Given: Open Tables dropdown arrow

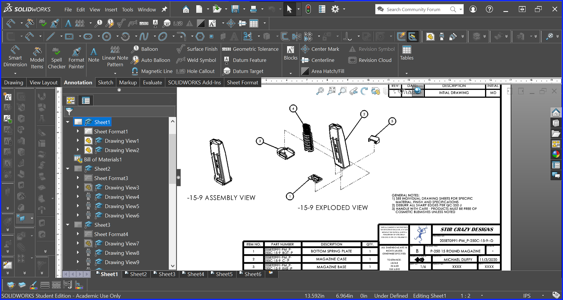Looking at the screenshot, I should (x=406, y=73).
